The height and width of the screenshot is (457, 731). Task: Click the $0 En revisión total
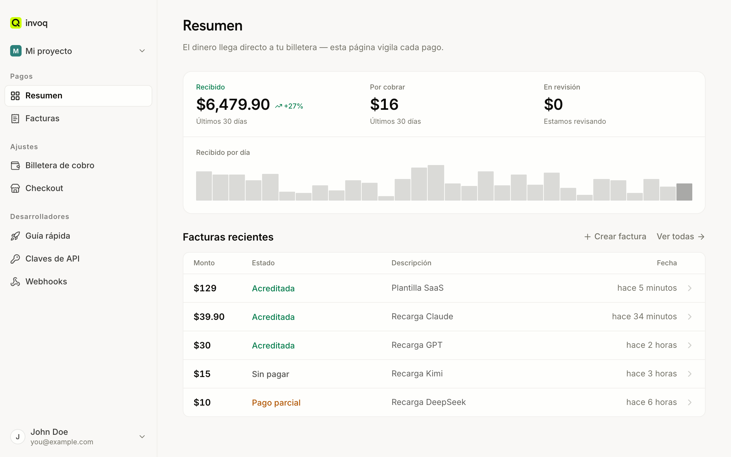[x=553, y=104]
